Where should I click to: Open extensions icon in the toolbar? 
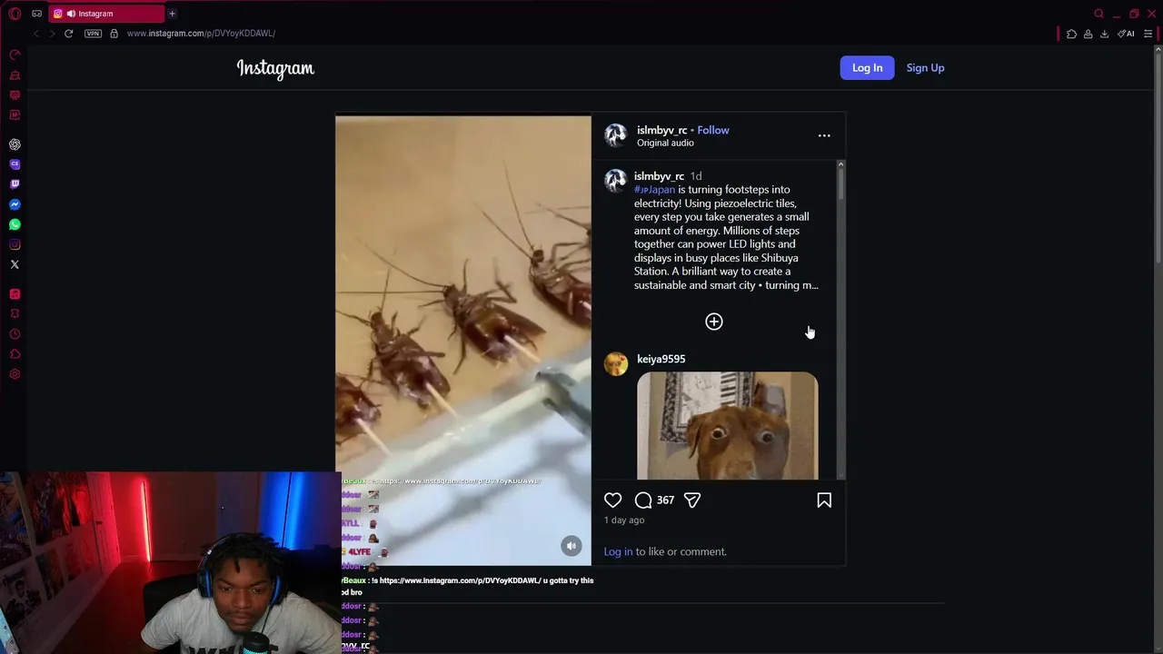click(x=1071, y=34)
